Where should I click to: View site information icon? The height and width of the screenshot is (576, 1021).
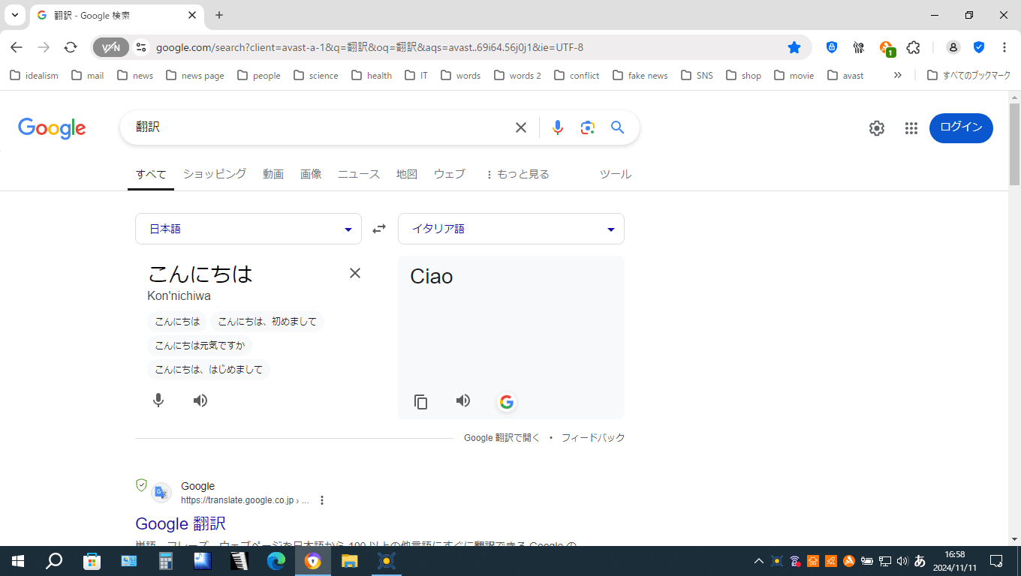[x=141, y=47]
